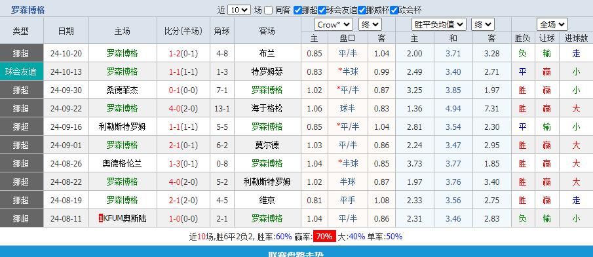Click the date 24-08-19

click(66, 200)
